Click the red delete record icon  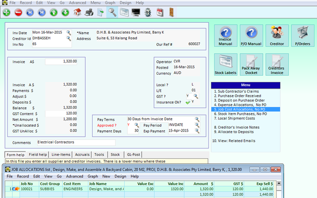click(18, 12)
